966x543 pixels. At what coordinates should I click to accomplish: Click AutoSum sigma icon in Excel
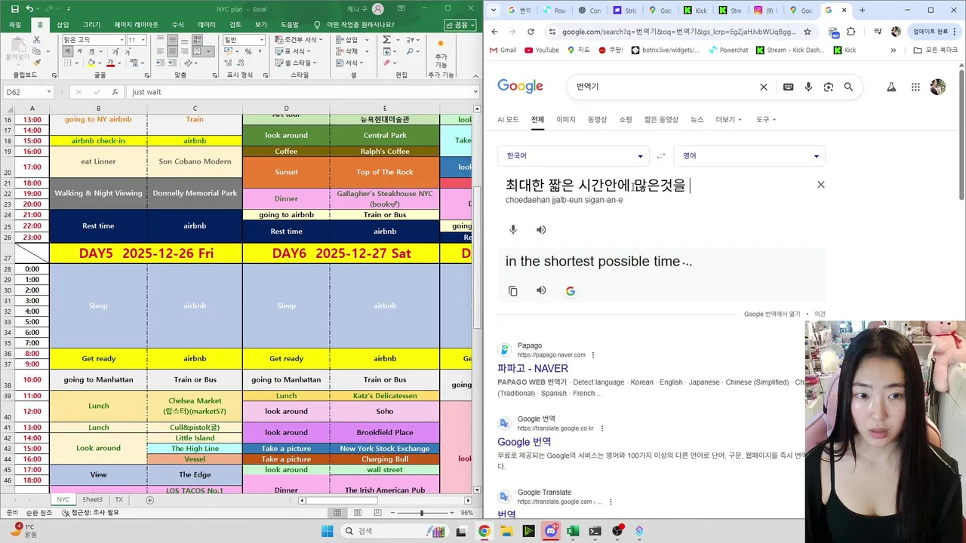click(x=386, y=39)
